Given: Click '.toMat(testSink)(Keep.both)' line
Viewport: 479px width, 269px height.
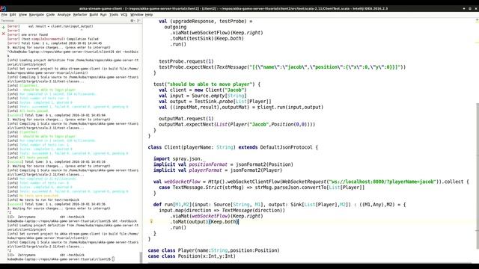Looking at the screenshot, I should 207,38.
